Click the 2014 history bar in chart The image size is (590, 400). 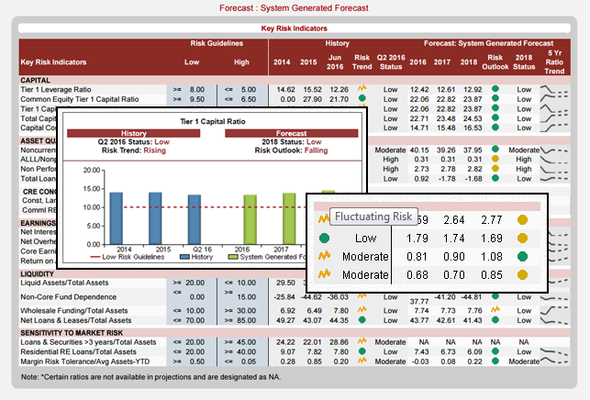(116, 218)
